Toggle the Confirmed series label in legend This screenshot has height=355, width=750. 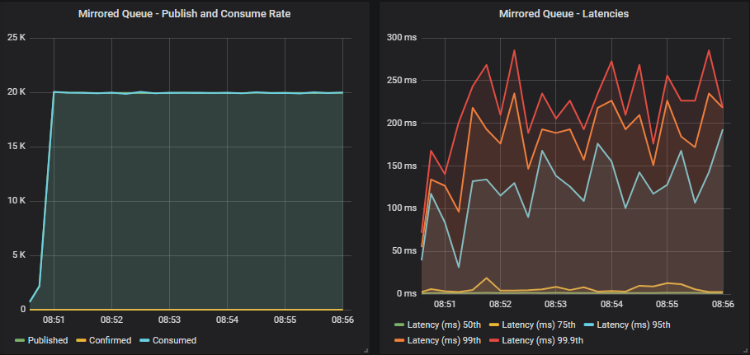[x=109, y=340]
